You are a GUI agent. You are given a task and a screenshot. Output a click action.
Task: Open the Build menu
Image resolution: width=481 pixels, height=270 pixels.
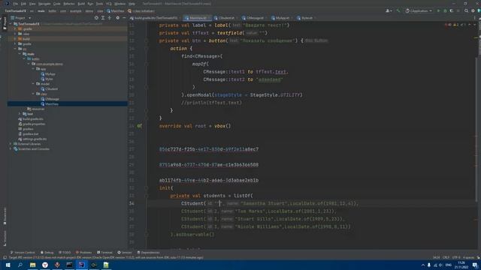click(x=81, y=4)
